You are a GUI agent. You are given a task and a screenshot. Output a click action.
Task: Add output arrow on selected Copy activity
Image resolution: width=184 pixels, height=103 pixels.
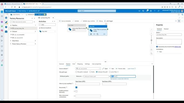[104, 34]
